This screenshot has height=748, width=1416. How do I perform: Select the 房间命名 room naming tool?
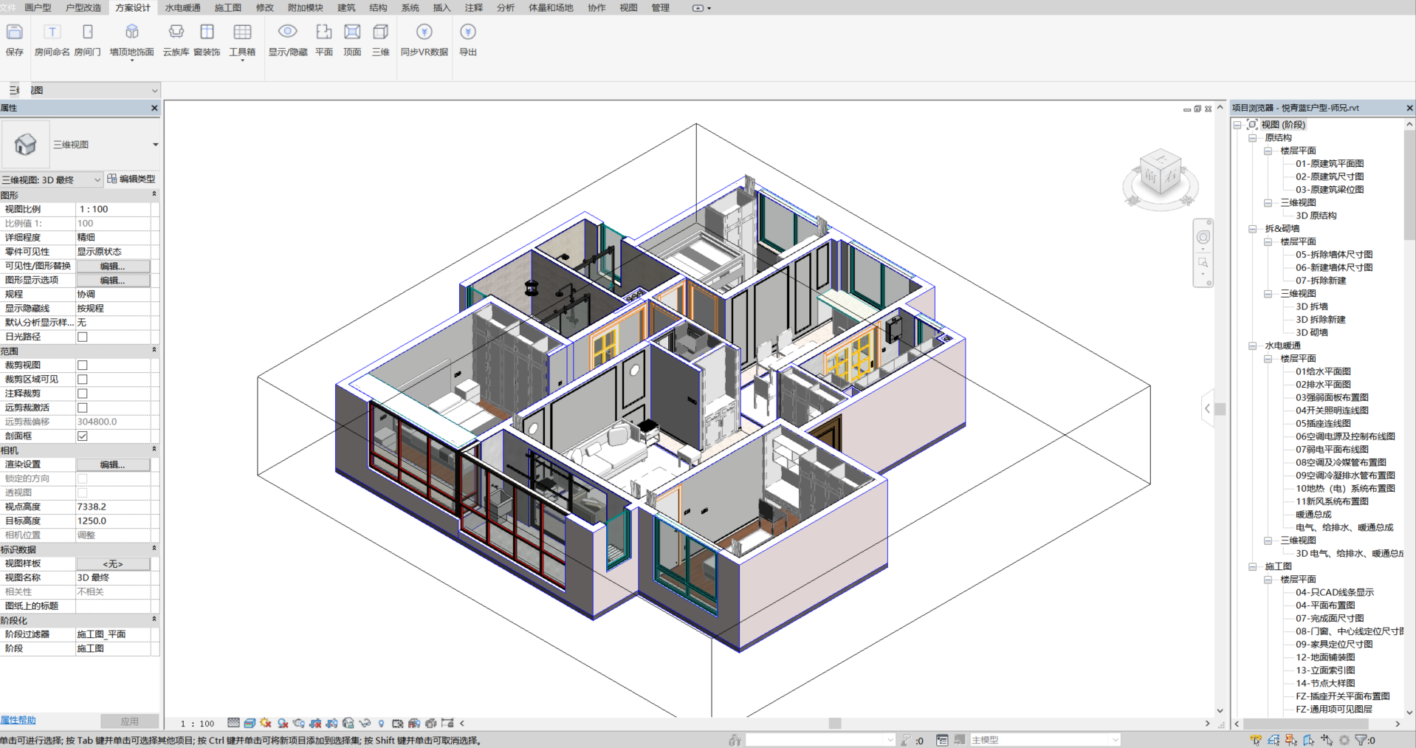pos(52,32)
